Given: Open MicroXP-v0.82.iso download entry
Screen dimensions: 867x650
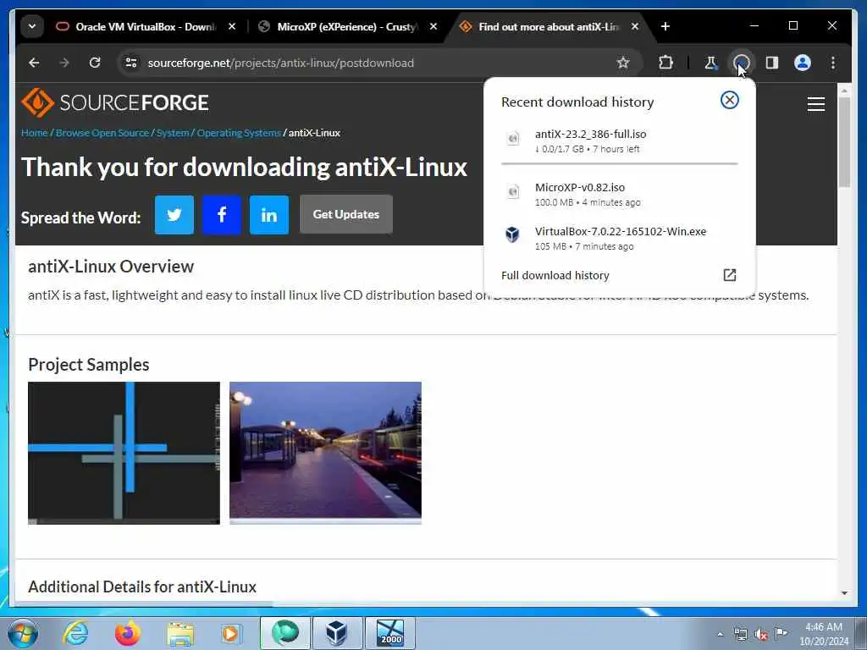Looking at the screenshot, I should [x=619, y=194].
